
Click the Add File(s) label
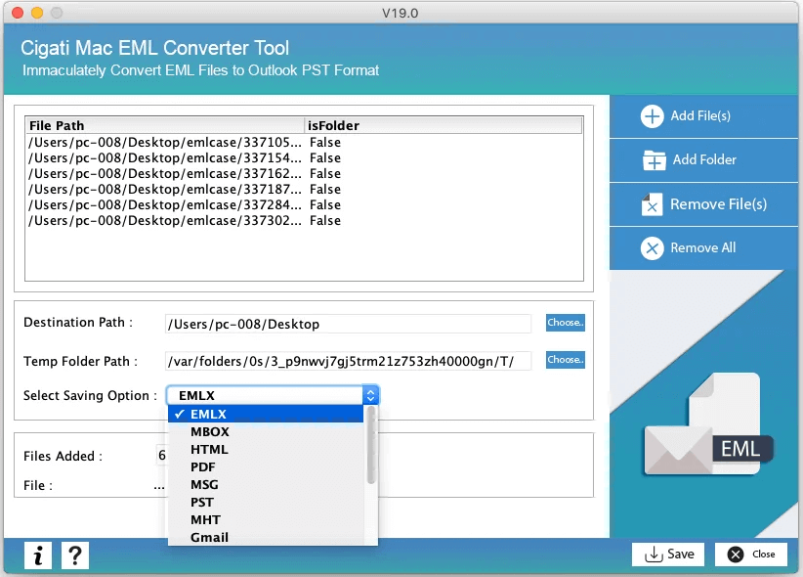700,116
